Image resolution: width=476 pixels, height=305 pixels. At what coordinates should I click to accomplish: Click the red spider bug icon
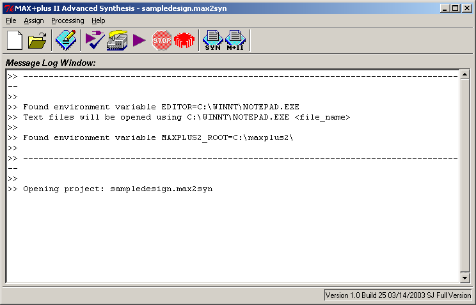[x=183, y=40]
